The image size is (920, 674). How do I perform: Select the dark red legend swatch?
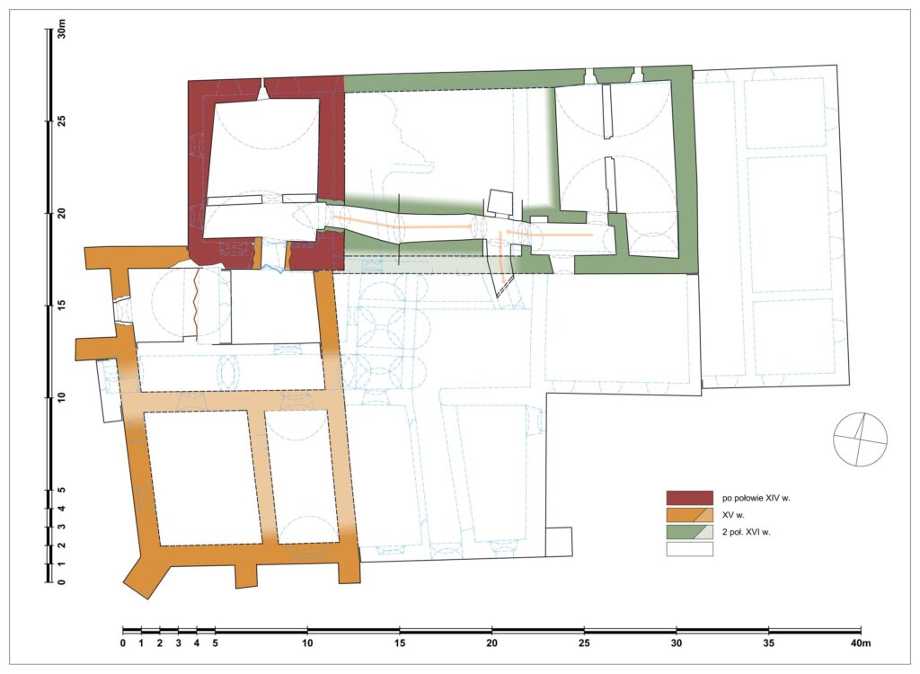point(689,497)
